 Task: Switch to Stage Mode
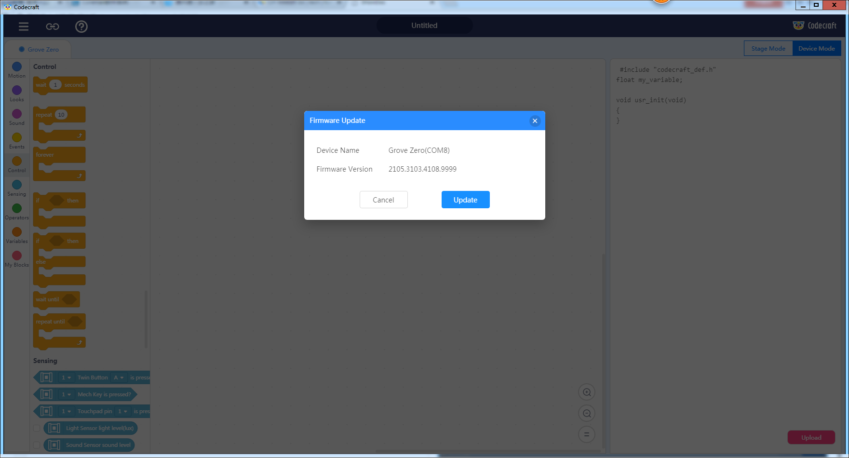click(x=768, y=48)
